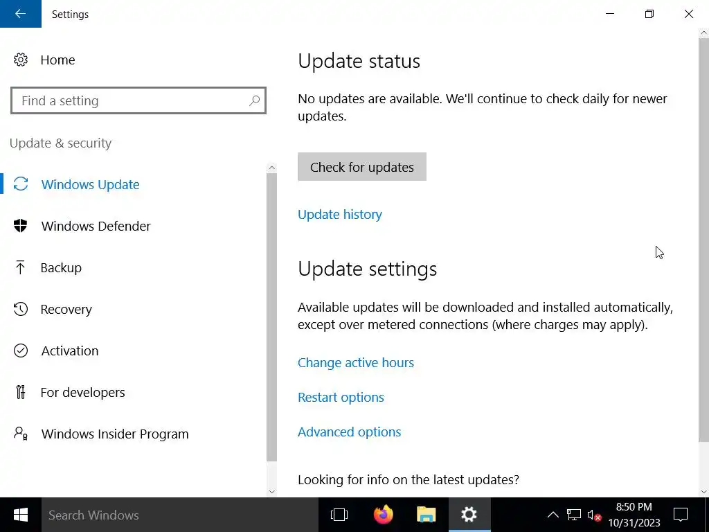Open For developers settings

[83, 393]
